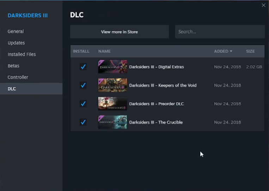Uncheck install for Darksiders III - Digital Extras

click(83, 67)
